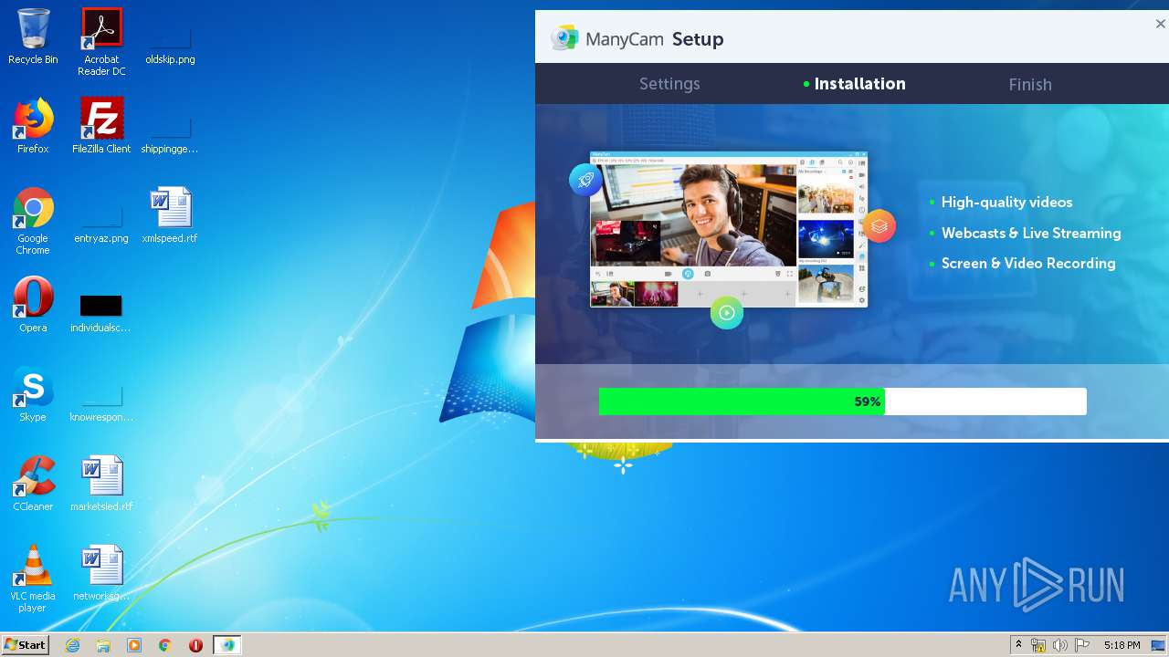Go to the Finish step tab

(1030, 84)
